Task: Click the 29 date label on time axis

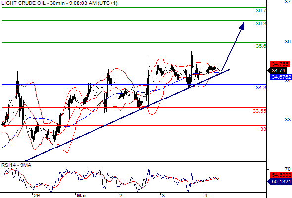Action: (37, 196)
